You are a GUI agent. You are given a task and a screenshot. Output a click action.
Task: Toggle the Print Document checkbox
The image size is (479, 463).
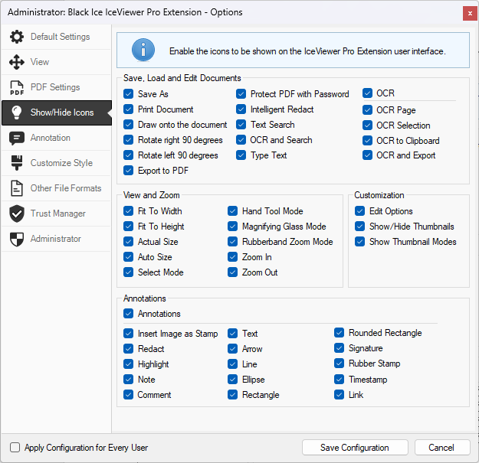tap(128, 109)
